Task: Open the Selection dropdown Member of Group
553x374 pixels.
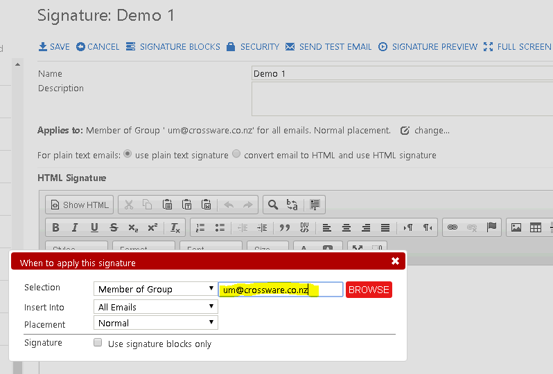Action: [155, 289]
